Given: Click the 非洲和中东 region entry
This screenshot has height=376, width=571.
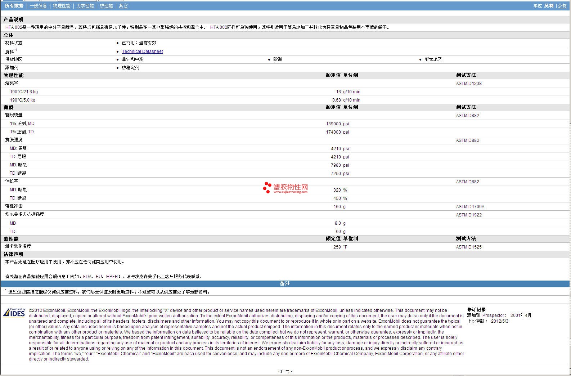Looking at the screenshot, I should (132, 59).
